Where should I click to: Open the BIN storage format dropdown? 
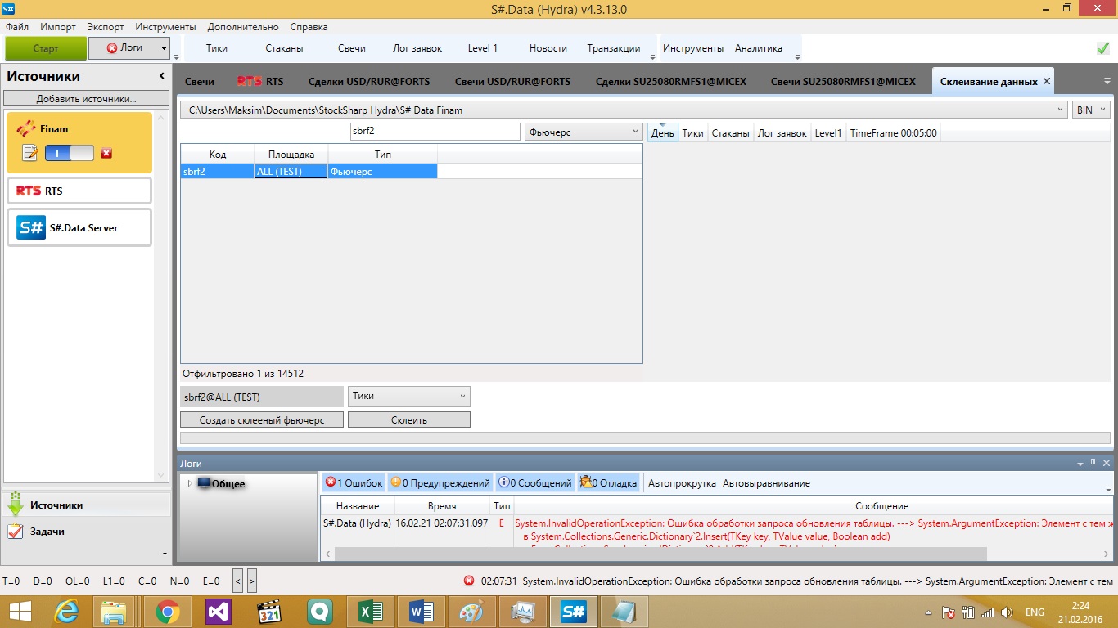(x=1090, y=110)
